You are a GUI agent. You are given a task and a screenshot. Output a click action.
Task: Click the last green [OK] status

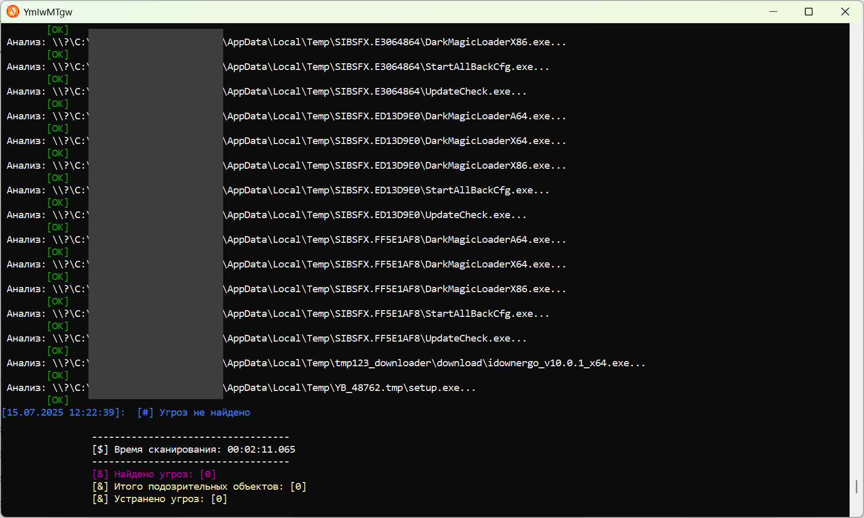point(58,400)
